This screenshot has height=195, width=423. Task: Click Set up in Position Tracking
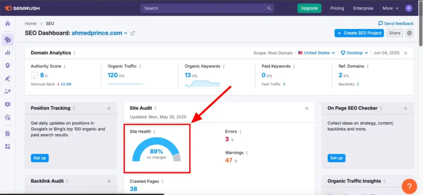pyautogui.click(x=40, y=158)
